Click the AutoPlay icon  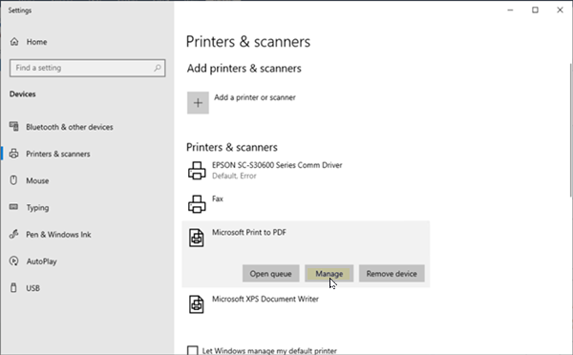point(14,261)
